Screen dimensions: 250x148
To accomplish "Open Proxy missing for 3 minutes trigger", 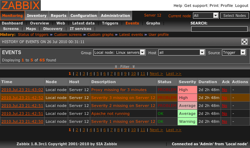I will (x=119, y=90).
